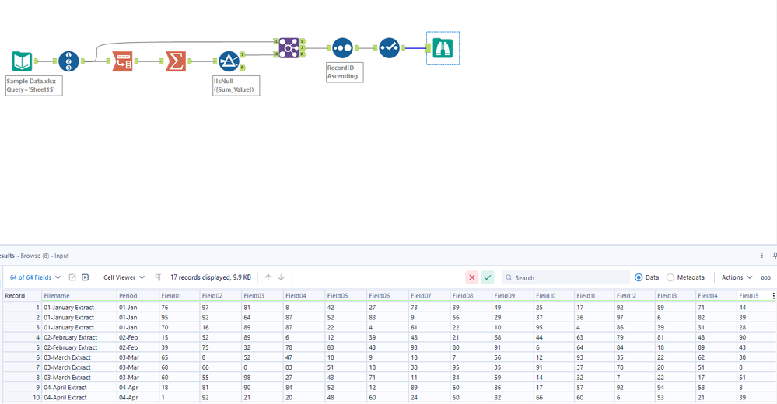Click the Field03 value 0 in row 7

tap(262, 367)
